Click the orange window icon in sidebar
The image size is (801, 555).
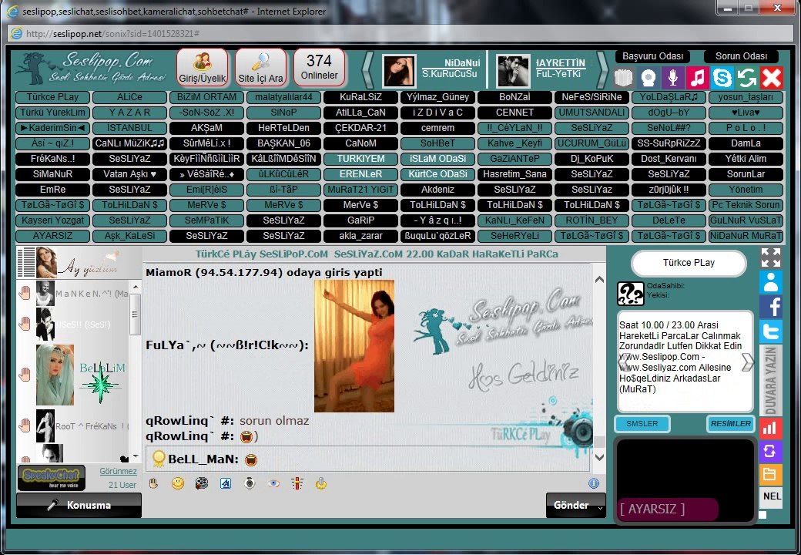coord(770,474)
